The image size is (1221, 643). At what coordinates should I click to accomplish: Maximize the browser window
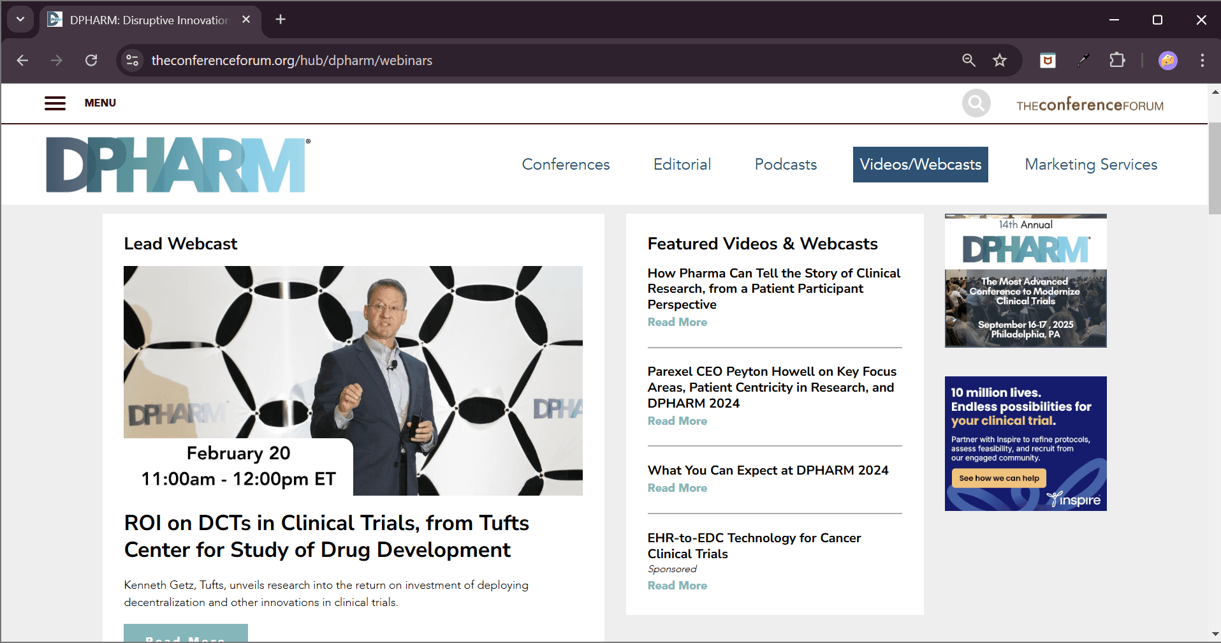[x=1157, y=20]
